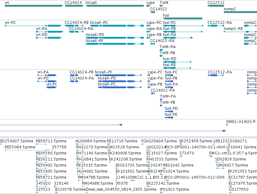Click transcript label vri-RC
This screenshot has width=257, height=194.
(10, 23)
